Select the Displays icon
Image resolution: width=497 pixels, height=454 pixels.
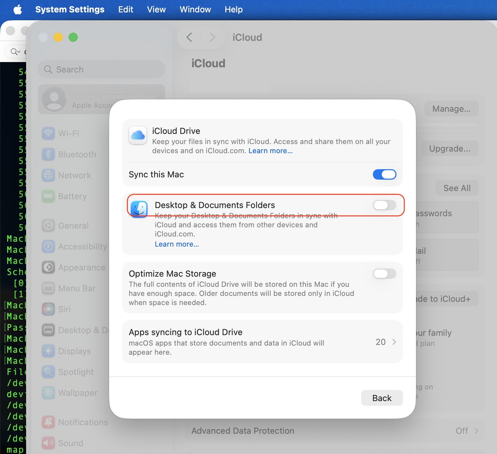(x=48, y=351)
